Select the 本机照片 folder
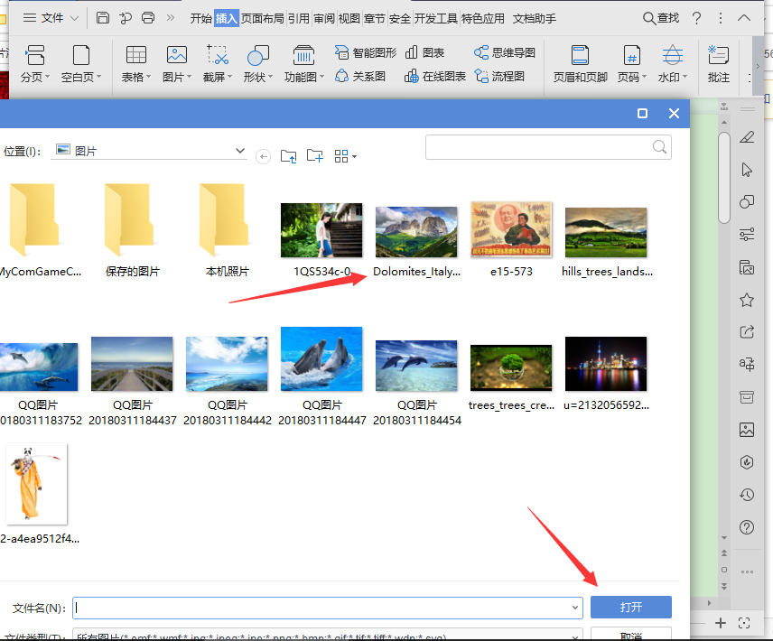 pyautogui.click(x=228, y=230)
